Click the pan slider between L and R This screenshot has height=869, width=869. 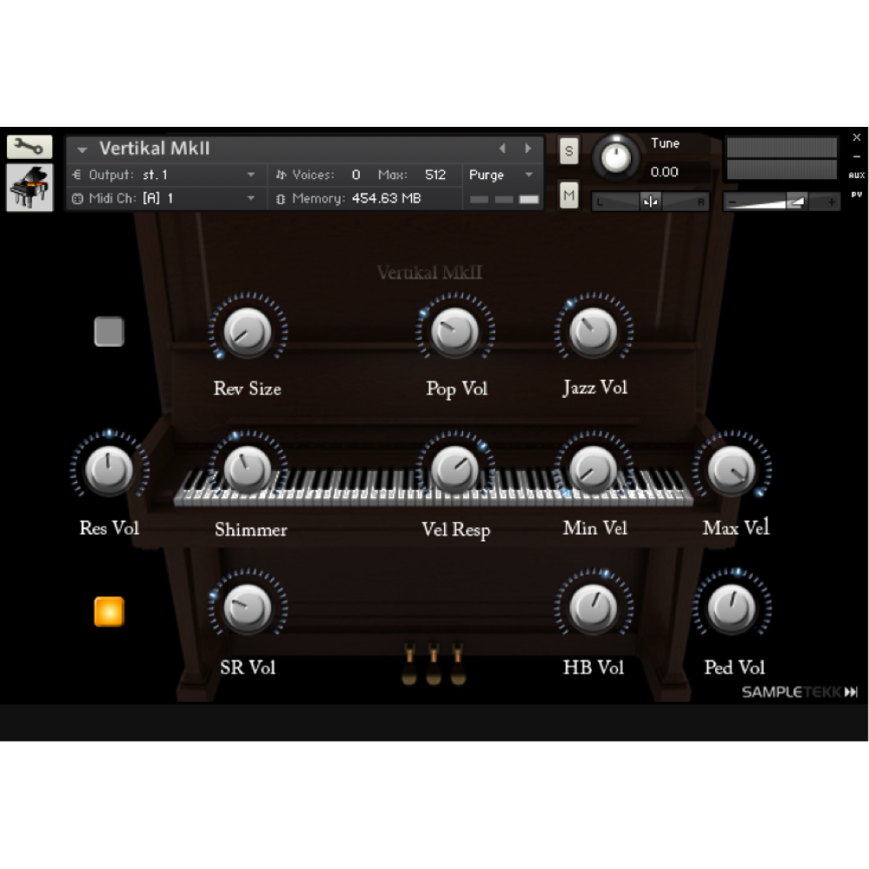(650, 202)
